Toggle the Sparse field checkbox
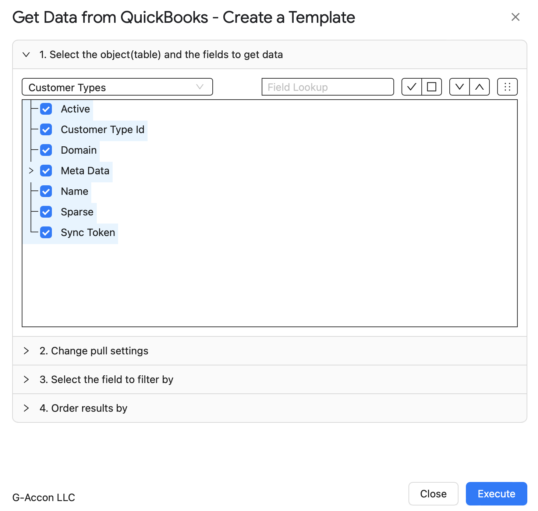 [46, 212]
